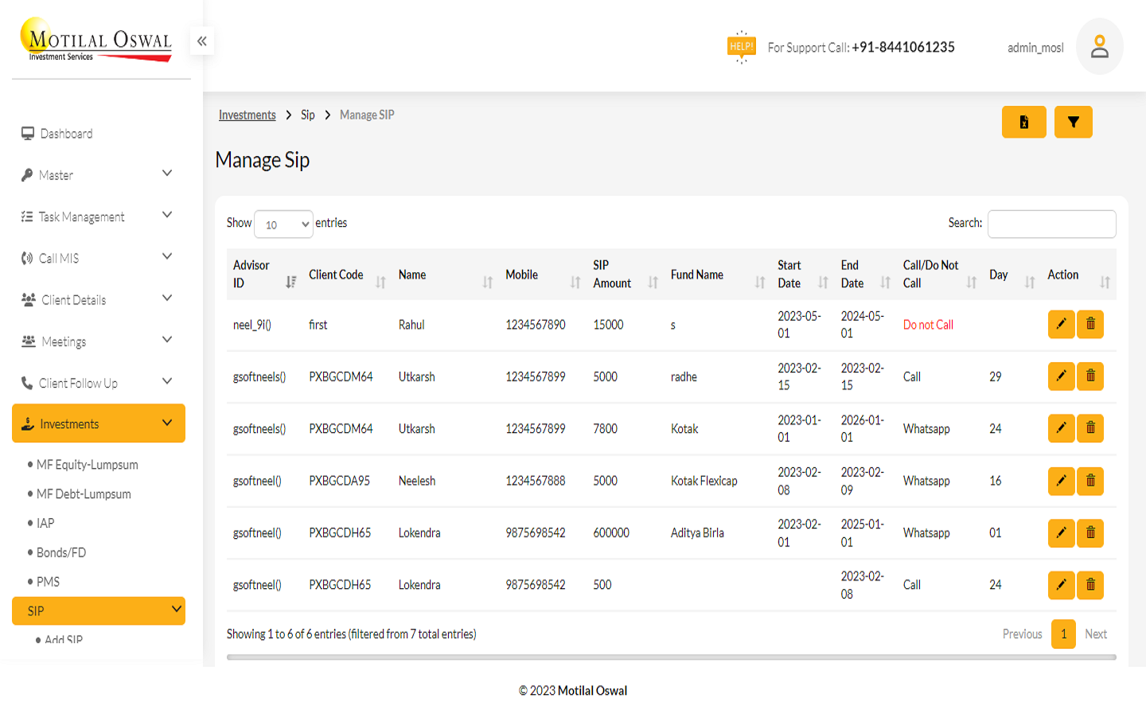Image resolution: width=1146 pixels, height=714 pixels.
Task: Sort by Advisor ID column
Action: [x=264, y=274]
